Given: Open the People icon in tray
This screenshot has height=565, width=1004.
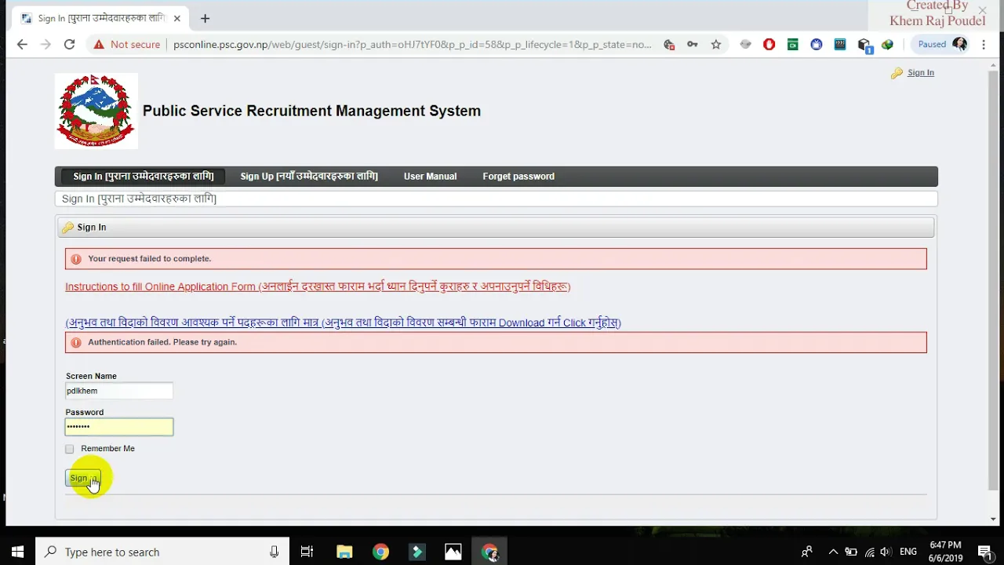Looking at the screenshot, I should tap(806, 552).
